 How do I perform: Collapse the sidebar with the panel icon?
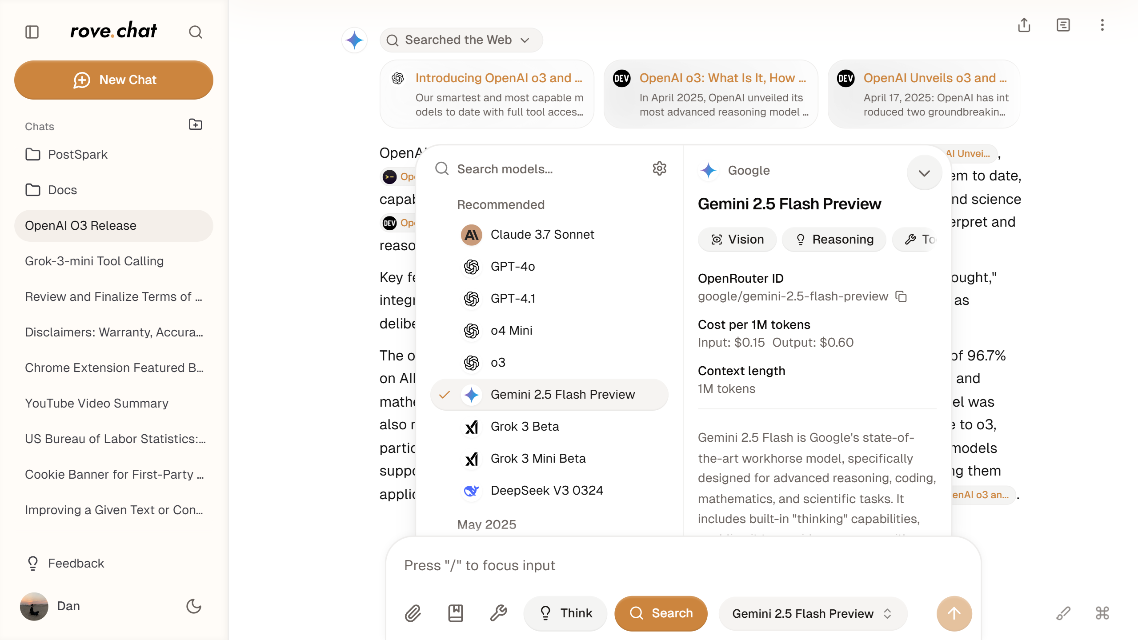point(32,32)
